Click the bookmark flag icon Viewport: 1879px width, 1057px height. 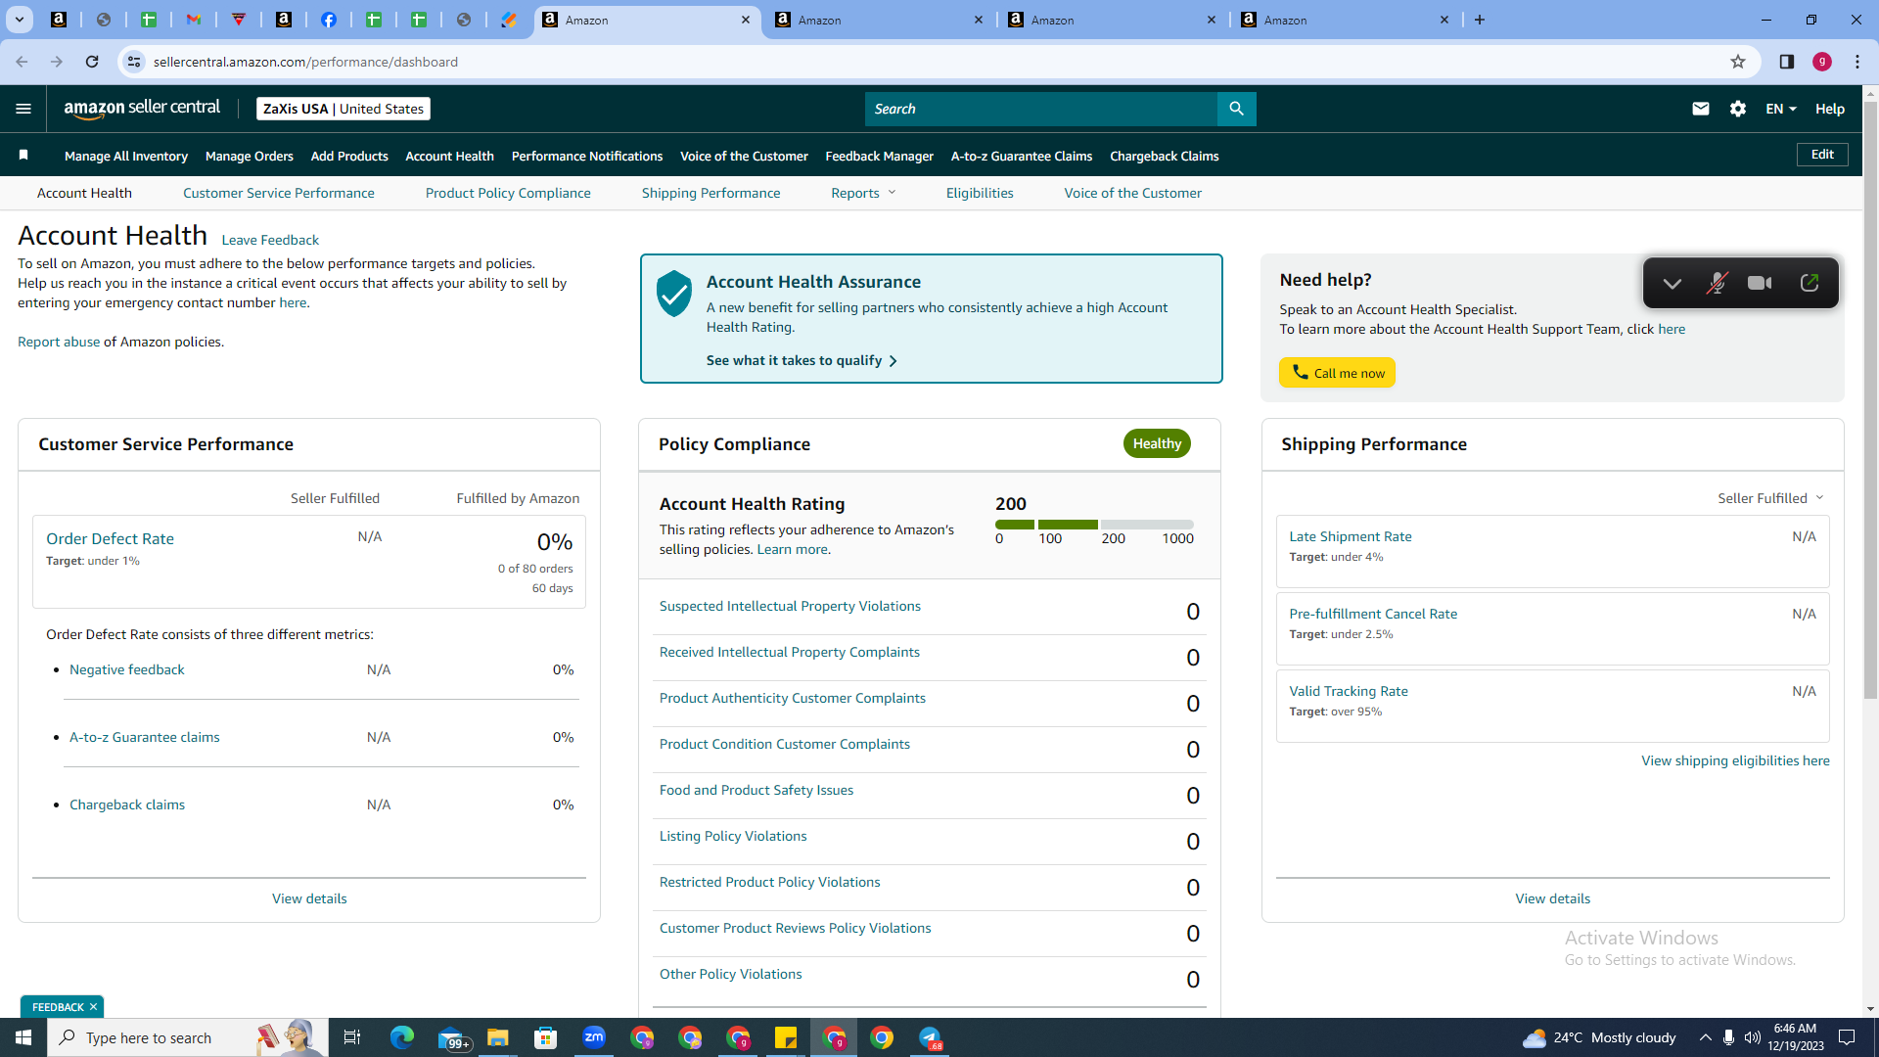tap(23, 155)
